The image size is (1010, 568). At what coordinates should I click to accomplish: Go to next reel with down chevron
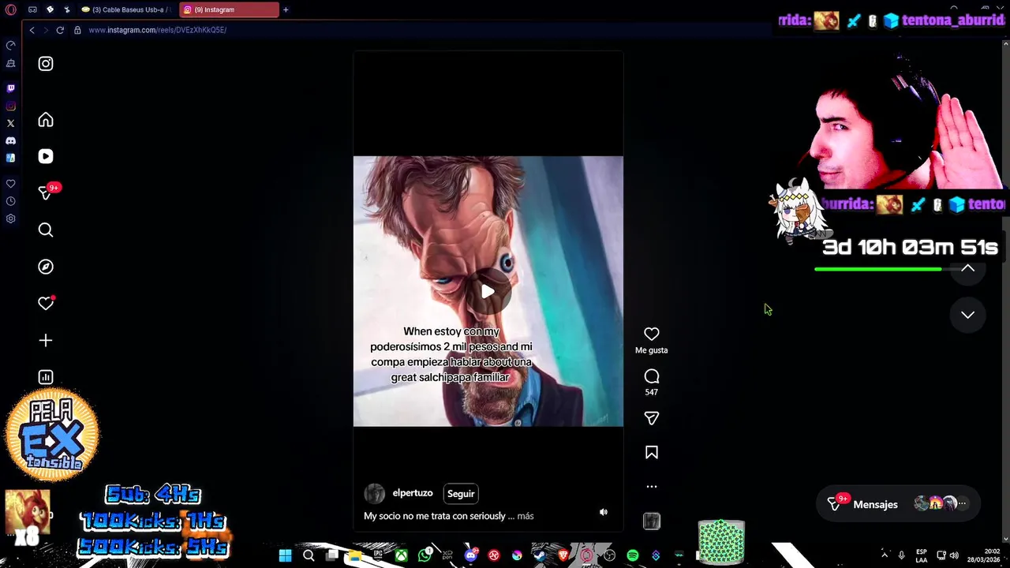[967, 315]
